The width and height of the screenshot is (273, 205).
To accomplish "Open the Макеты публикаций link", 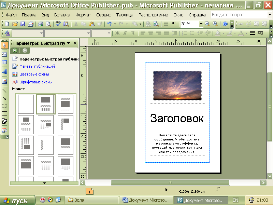I will [37, 66].
